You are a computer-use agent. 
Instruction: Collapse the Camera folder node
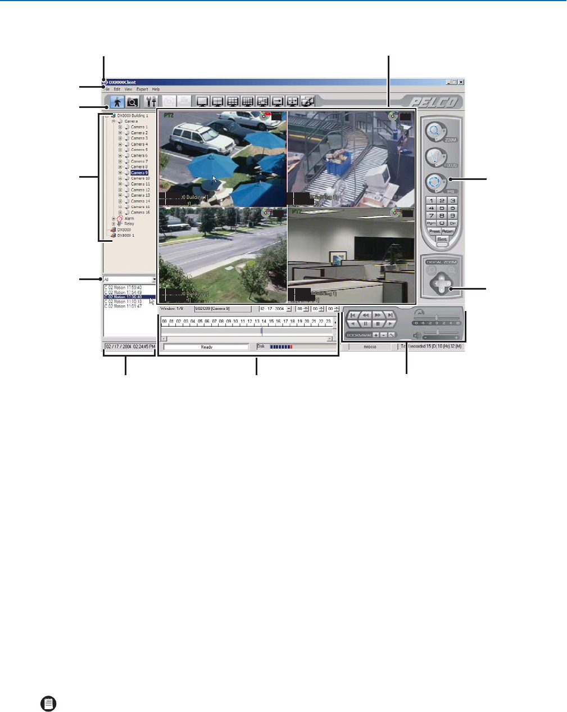pos(114,121)
